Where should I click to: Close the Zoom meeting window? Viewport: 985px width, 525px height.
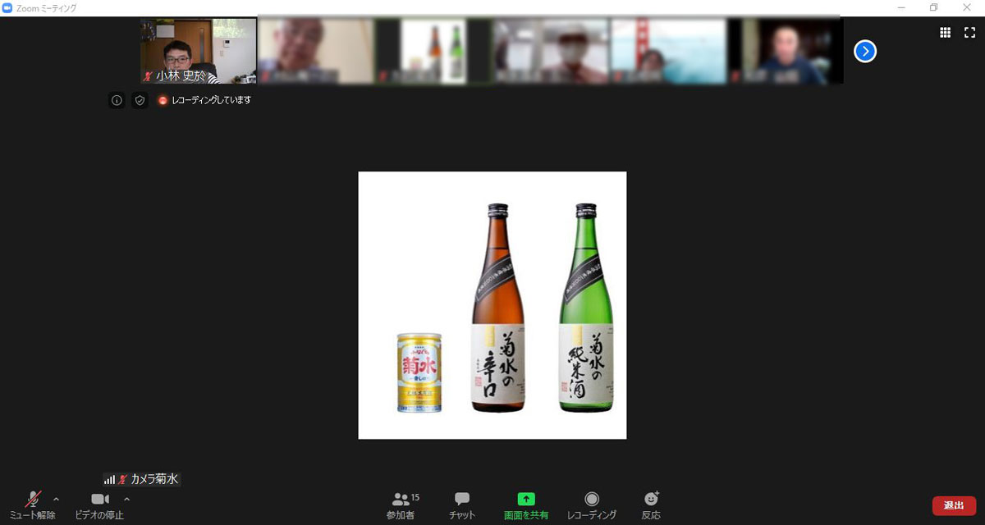point(966,7)
